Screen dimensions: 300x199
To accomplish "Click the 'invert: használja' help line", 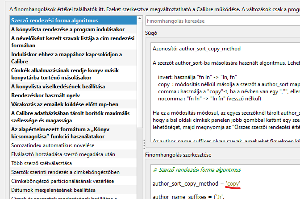I will click(197, 77).
